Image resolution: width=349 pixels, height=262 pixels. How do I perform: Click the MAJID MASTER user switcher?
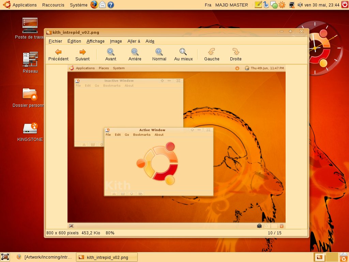coord(231,5)
